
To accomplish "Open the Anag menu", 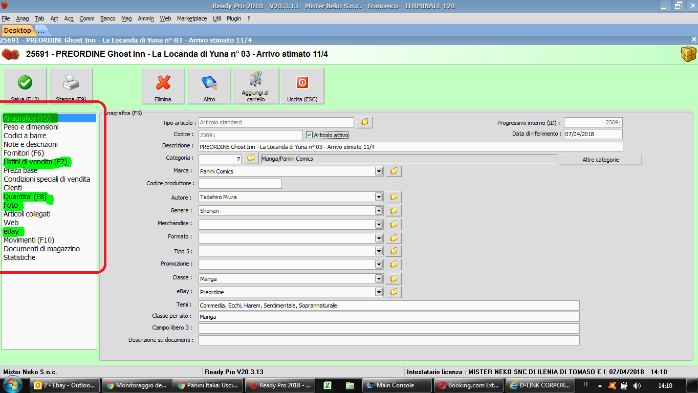I will tap(23, 18).
